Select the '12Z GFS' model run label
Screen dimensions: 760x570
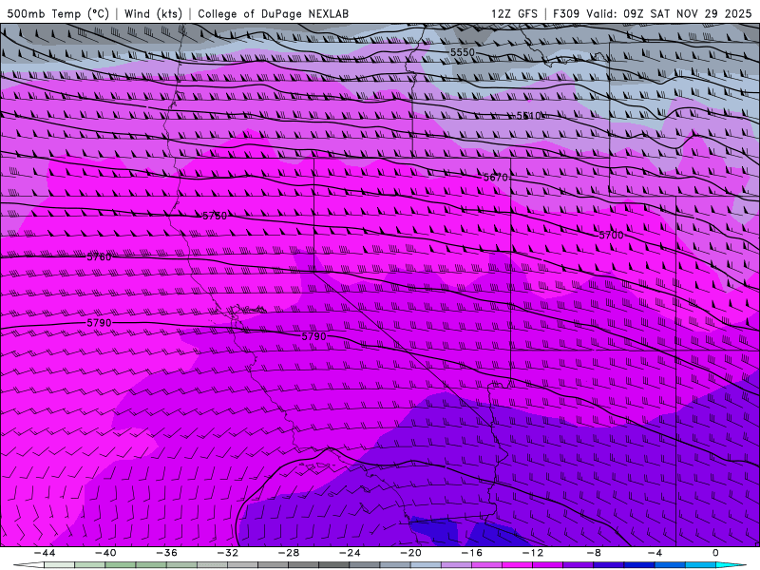(514, 13)
